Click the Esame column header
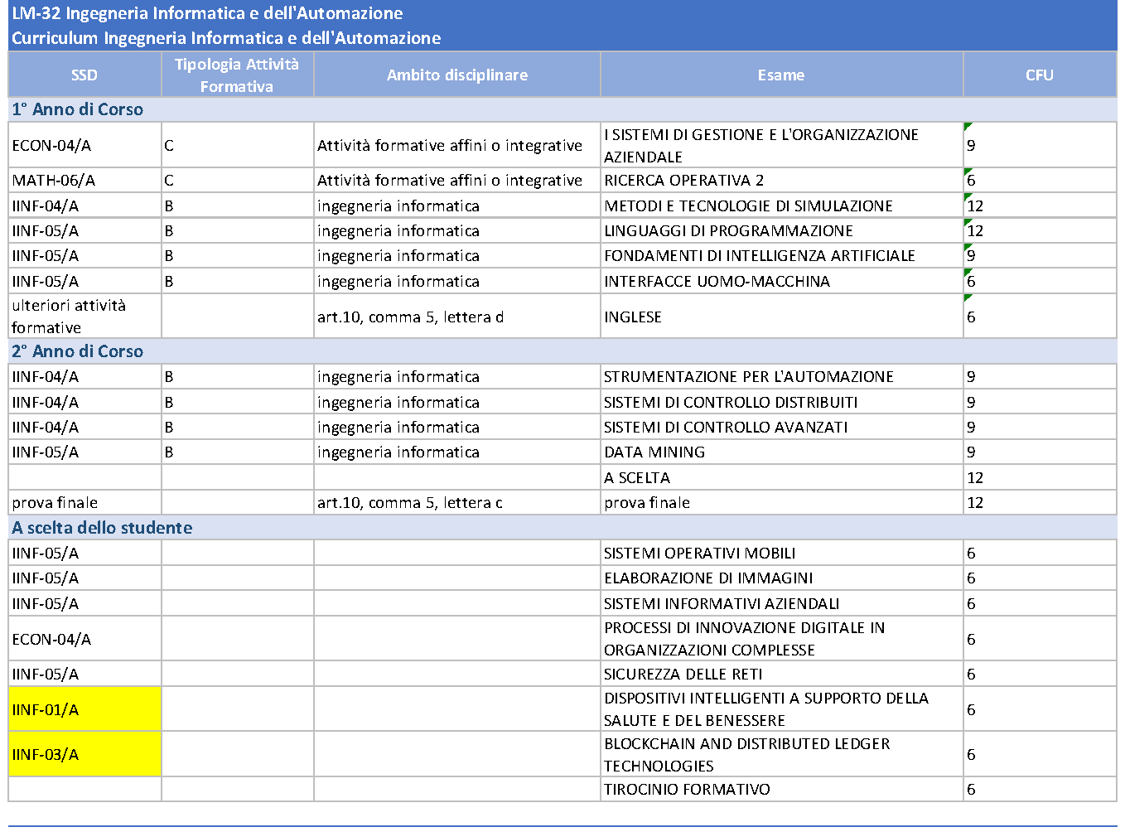This screenshot has width=1125, height=827. 781,75
